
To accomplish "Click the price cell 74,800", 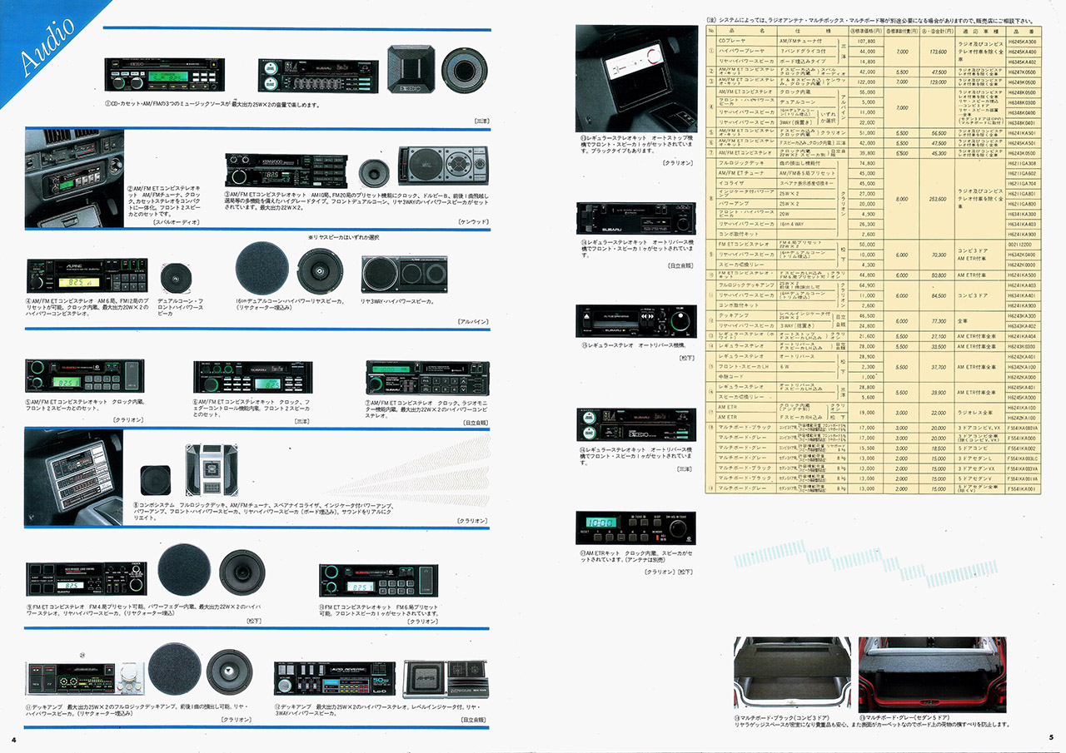I will click(866, 163).
